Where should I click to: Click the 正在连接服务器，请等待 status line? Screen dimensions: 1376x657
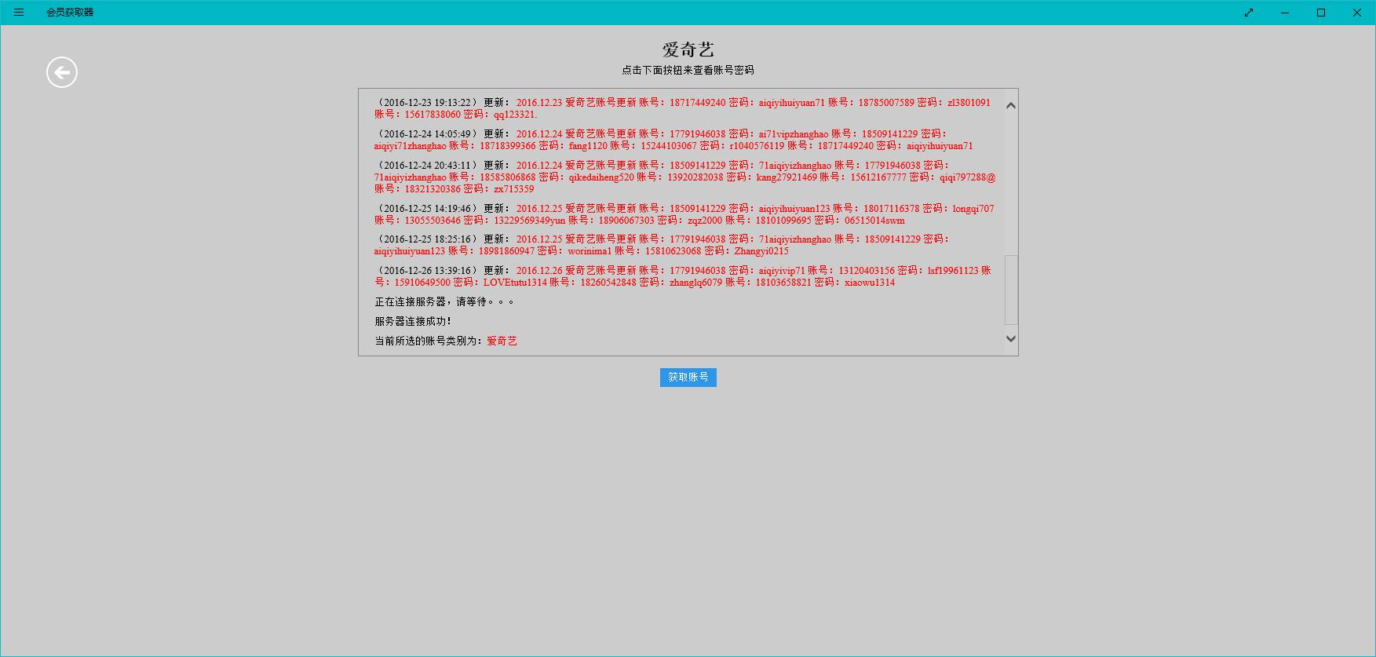[444, 301]
